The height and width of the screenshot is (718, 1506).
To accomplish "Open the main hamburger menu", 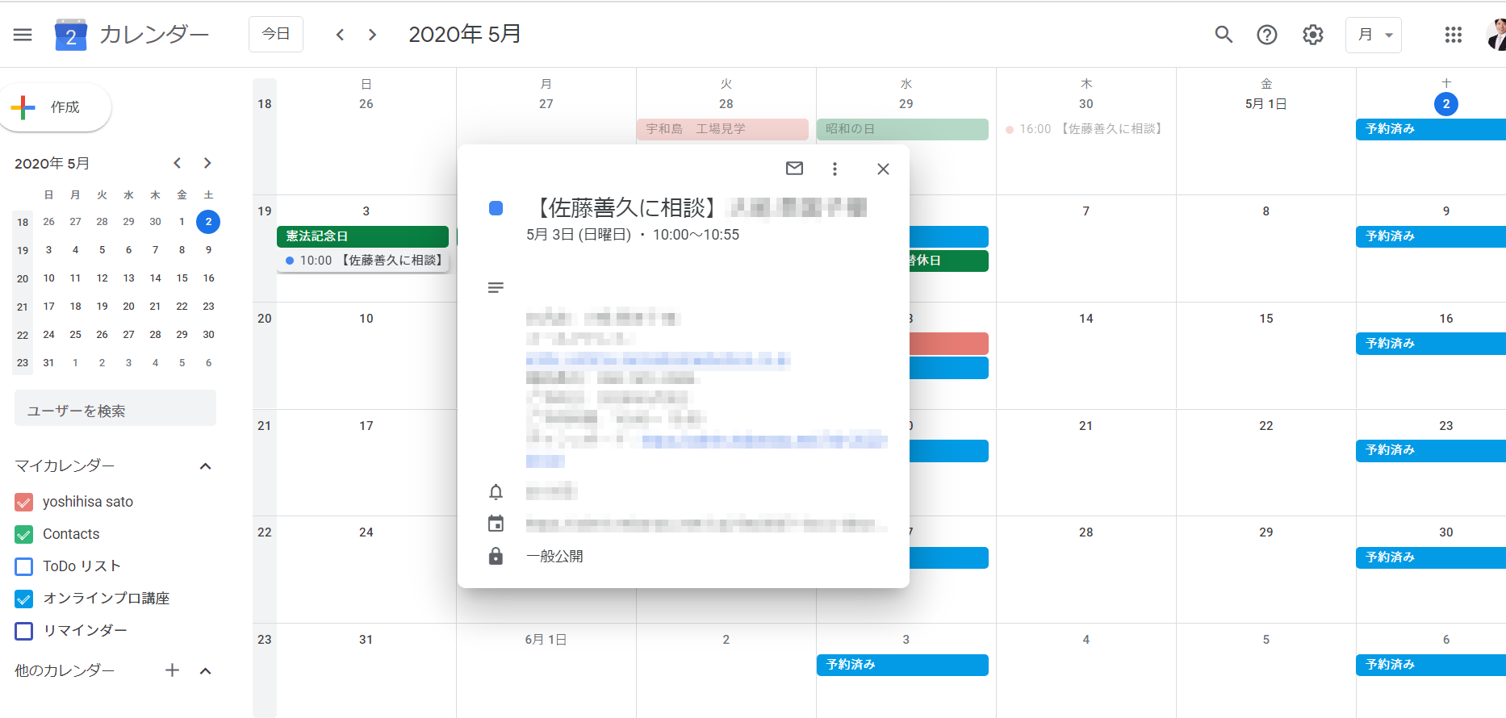I will 23,35.
